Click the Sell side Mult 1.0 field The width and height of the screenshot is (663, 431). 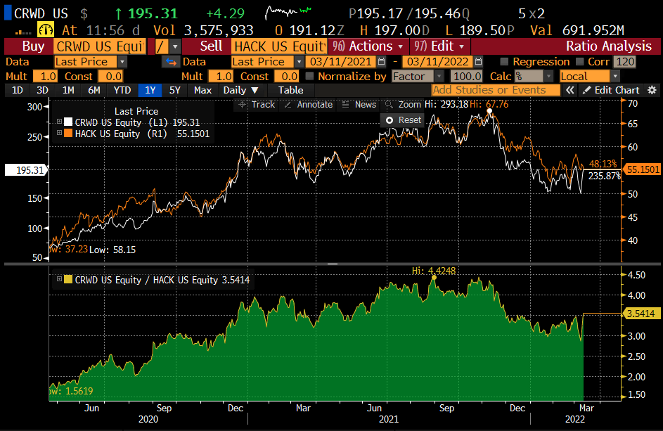point(221,76)
